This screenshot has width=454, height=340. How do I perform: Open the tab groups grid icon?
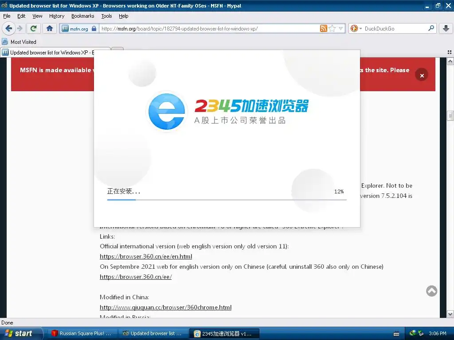click(x=450, y=52)
